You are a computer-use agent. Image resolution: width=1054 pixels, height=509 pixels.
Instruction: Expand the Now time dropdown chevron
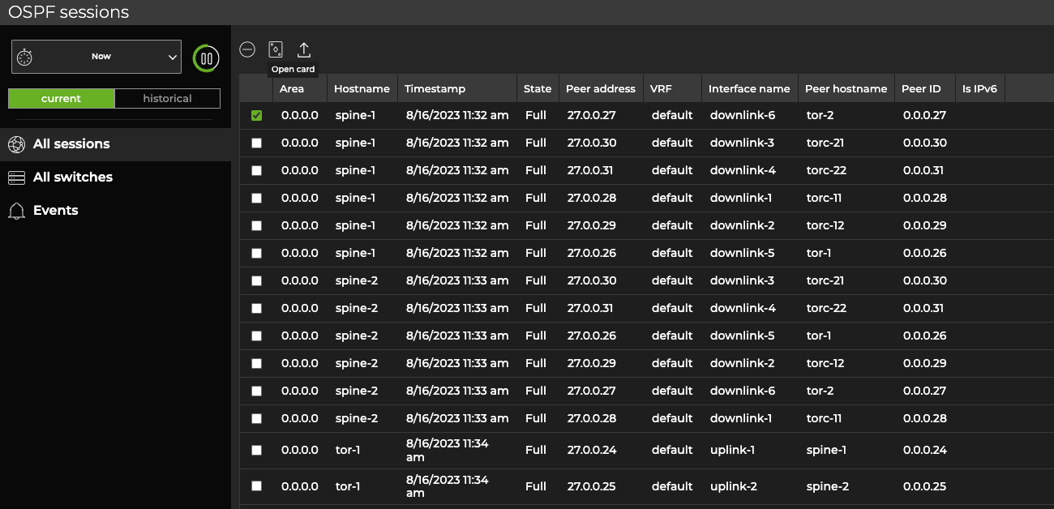172,57
